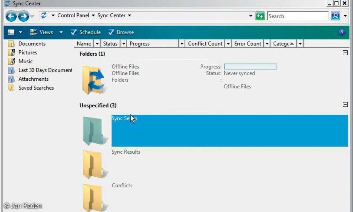Open the help question mark icon
Screen dimensions: 353x212
pos(342,32)
